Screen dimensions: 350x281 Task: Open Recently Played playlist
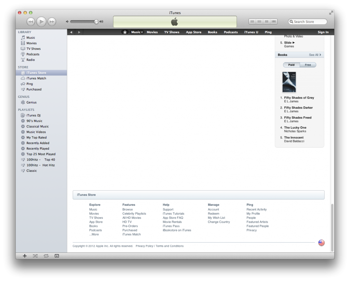[41, 149]
